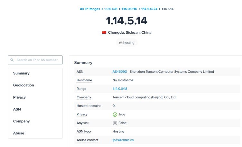Click the Anycast False cross icon

[115, 123]
